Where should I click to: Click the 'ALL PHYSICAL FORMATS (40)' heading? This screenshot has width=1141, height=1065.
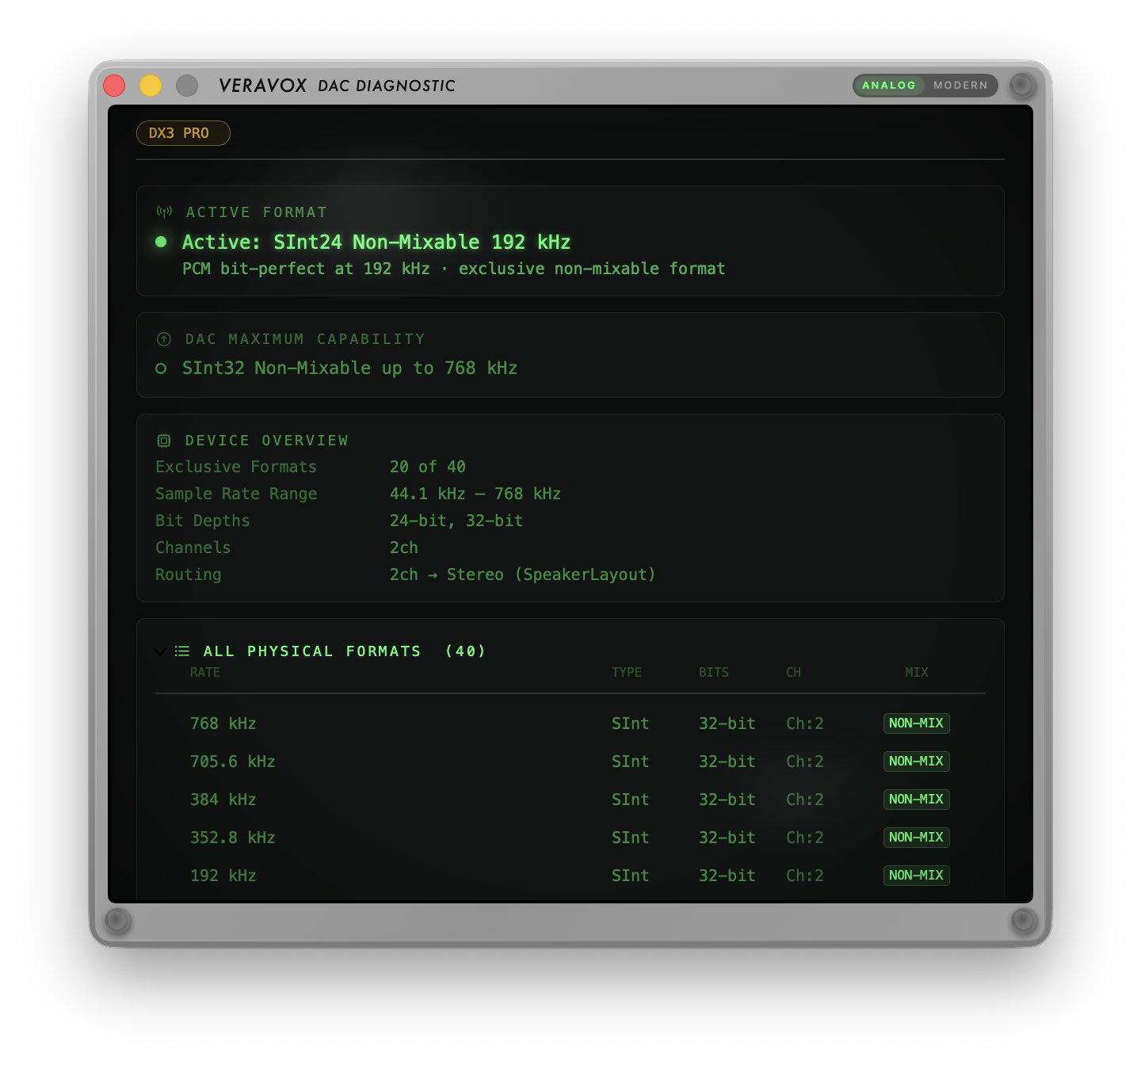(345, 651)
